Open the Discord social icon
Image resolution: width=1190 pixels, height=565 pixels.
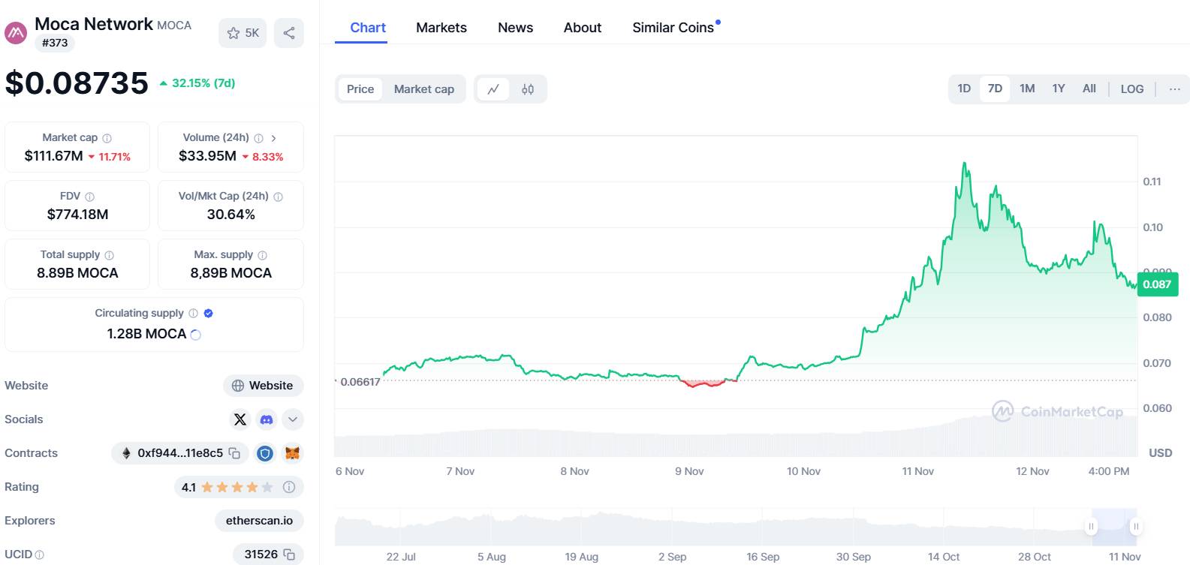pyautogui.click(x=267, y=419)
